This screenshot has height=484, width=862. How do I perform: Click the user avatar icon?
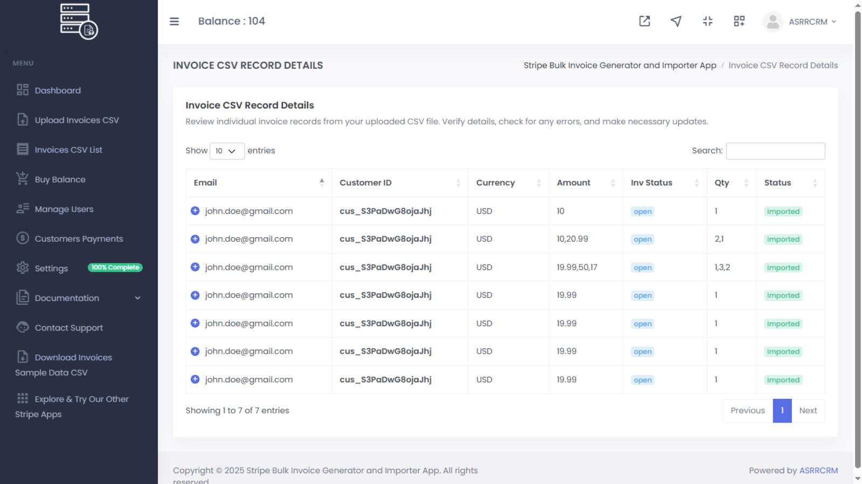point(773,22)
